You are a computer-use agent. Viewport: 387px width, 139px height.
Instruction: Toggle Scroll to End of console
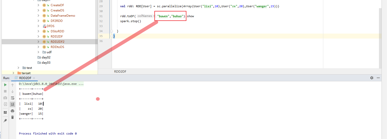point(12,104)
